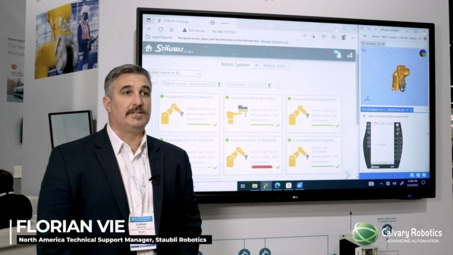Screen dimensions: 453x255
Task: Open robot card Automate2023 (42a529cb)
Action: tap(314, 114)
